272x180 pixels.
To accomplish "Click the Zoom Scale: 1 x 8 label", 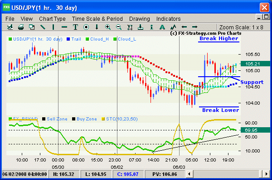I will 241,27.
